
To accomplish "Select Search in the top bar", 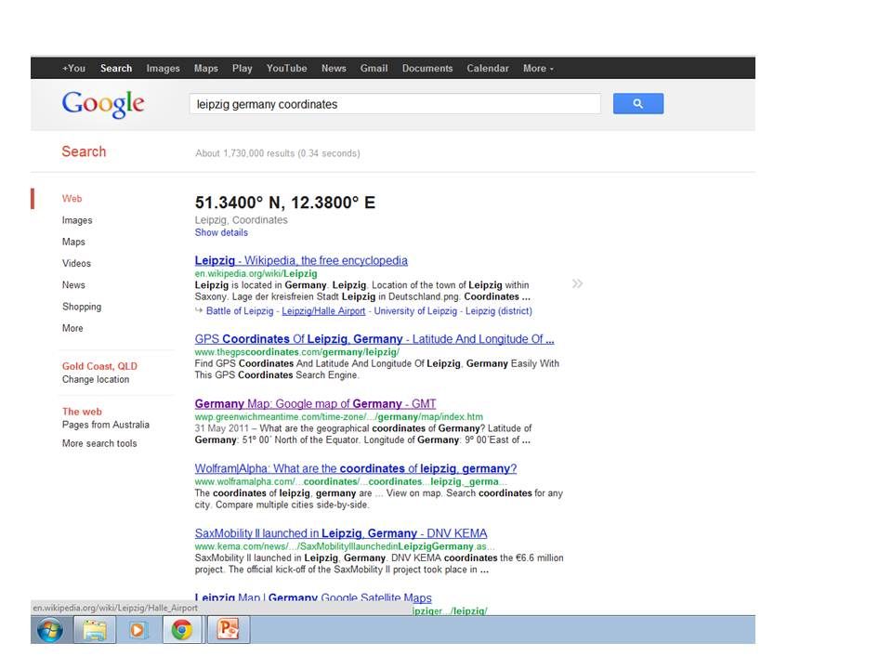I will pyautogui.click(x=116, y=68).
